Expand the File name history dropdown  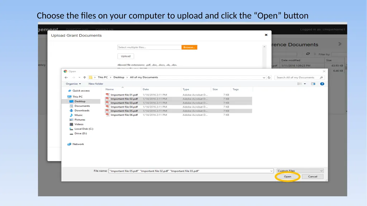tap(271, 171)
